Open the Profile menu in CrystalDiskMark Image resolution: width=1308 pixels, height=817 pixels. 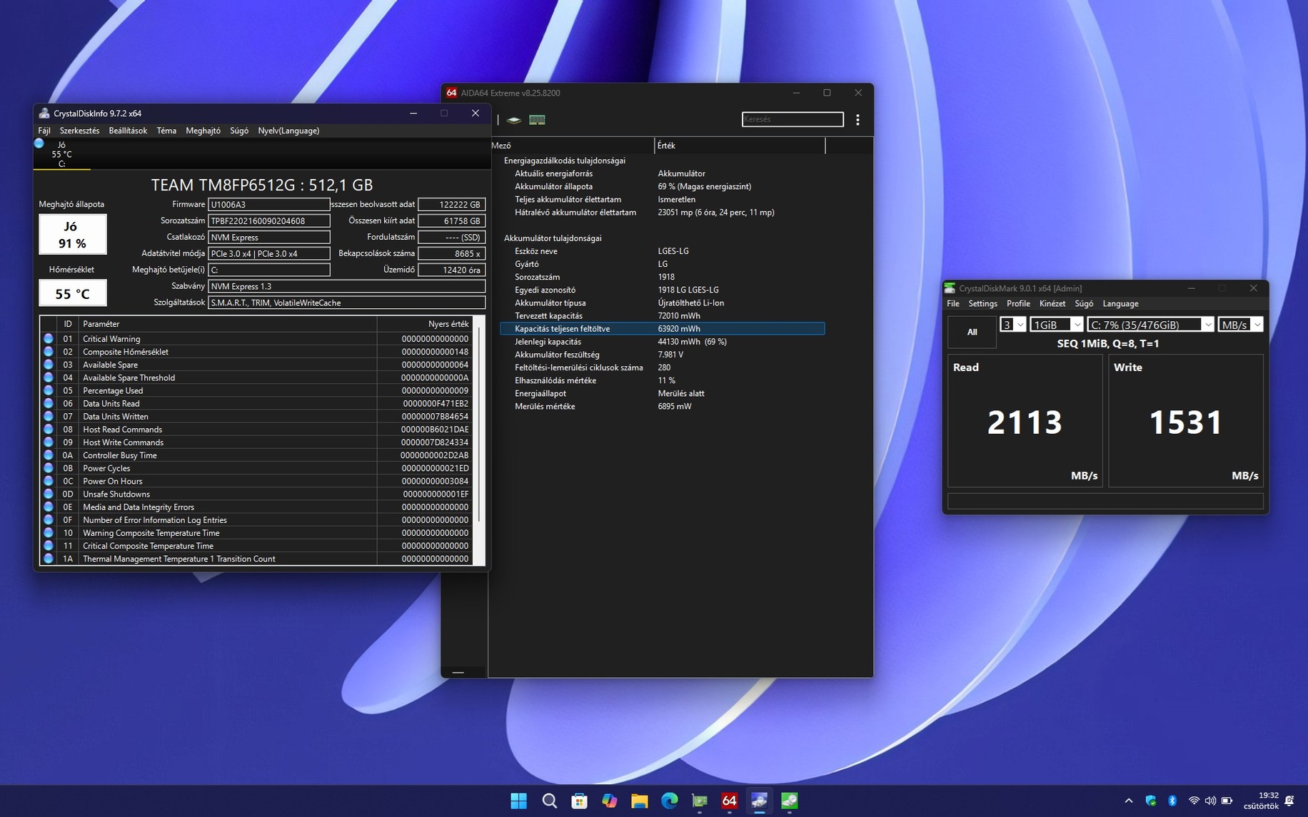[1018, 303]
